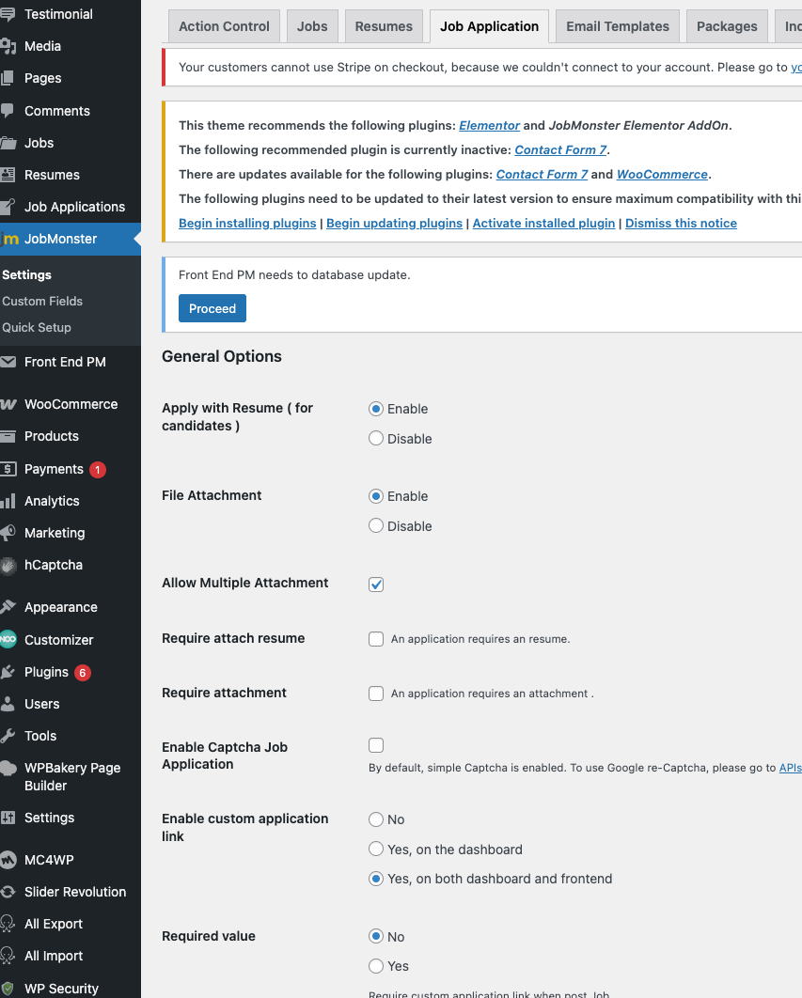Click the Products archive icon
This screenshot has width=802, height=998.
8,436
